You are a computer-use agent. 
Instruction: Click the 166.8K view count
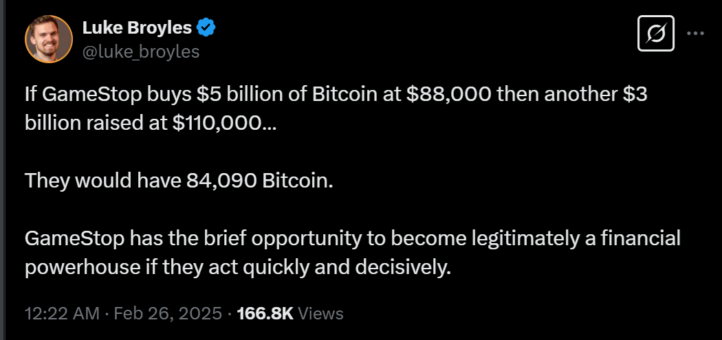(x=265, y=314)
